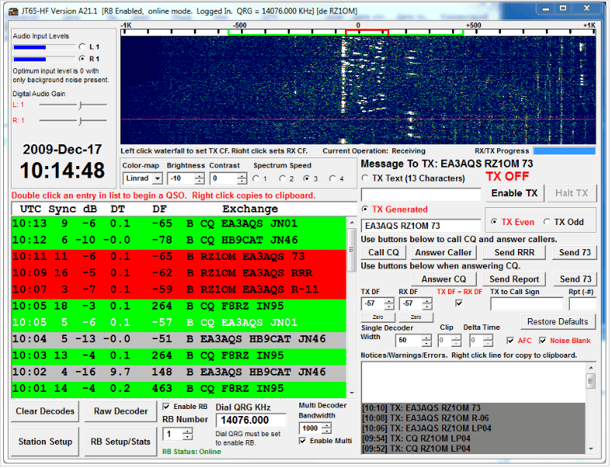
Task: Select the R 1 audio input radio
Action: 82,58
